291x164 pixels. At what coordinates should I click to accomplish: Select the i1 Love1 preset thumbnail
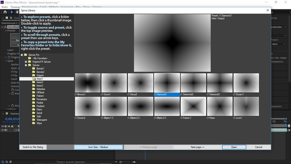246,106
